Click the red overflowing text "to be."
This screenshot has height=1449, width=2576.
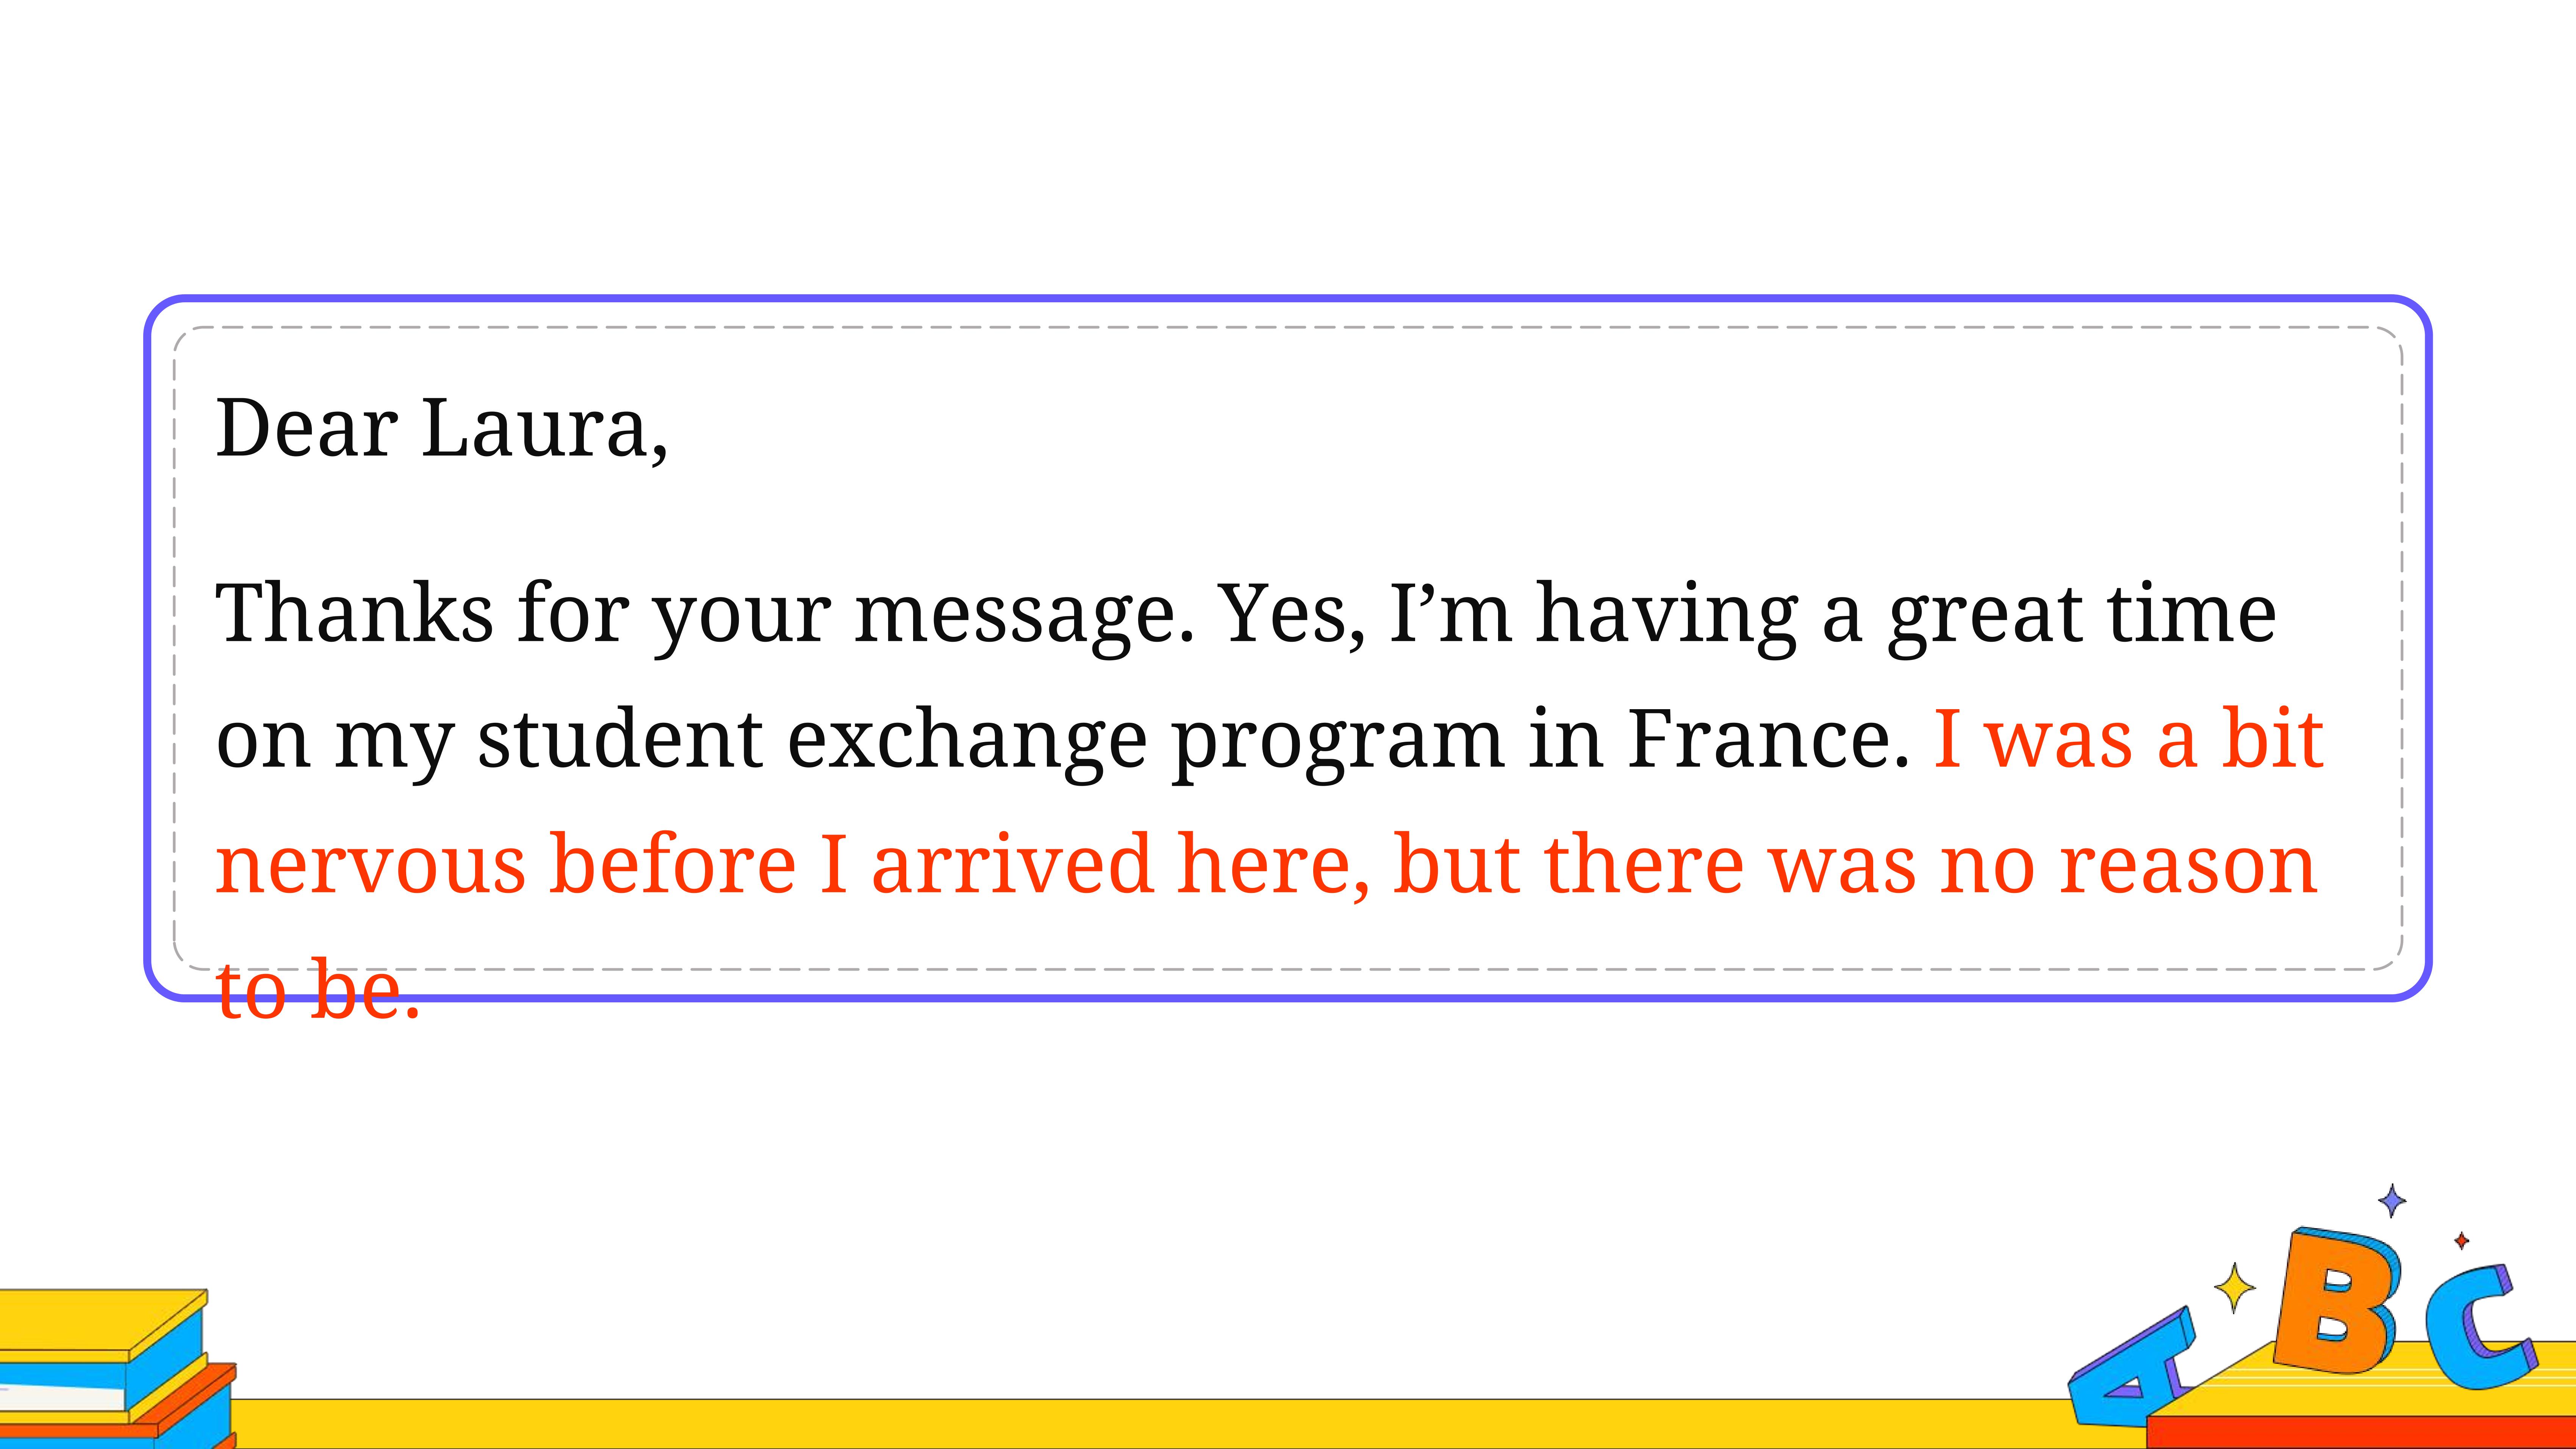tap(318, 990)
